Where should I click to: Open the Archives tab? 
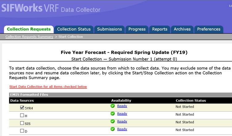(182, 29)
